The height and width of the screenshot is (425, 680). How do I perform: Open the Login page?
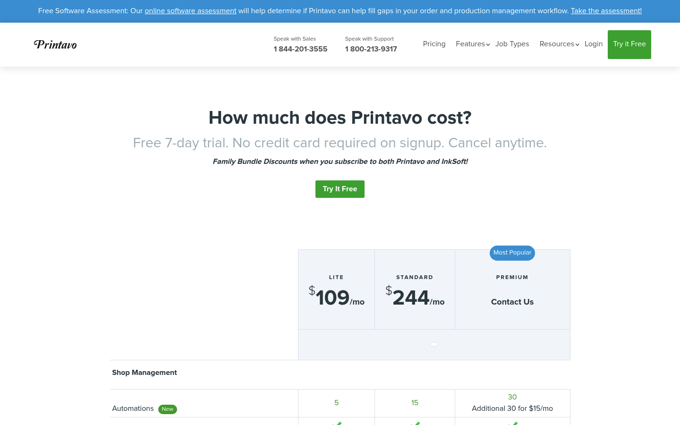pyautogui.click(x=594, y=44)
